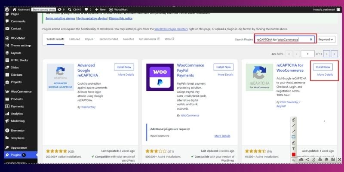This screenshot has width=344, height=172.
Task: Open the comments bubble in admin bar
Action: (86, 9)
